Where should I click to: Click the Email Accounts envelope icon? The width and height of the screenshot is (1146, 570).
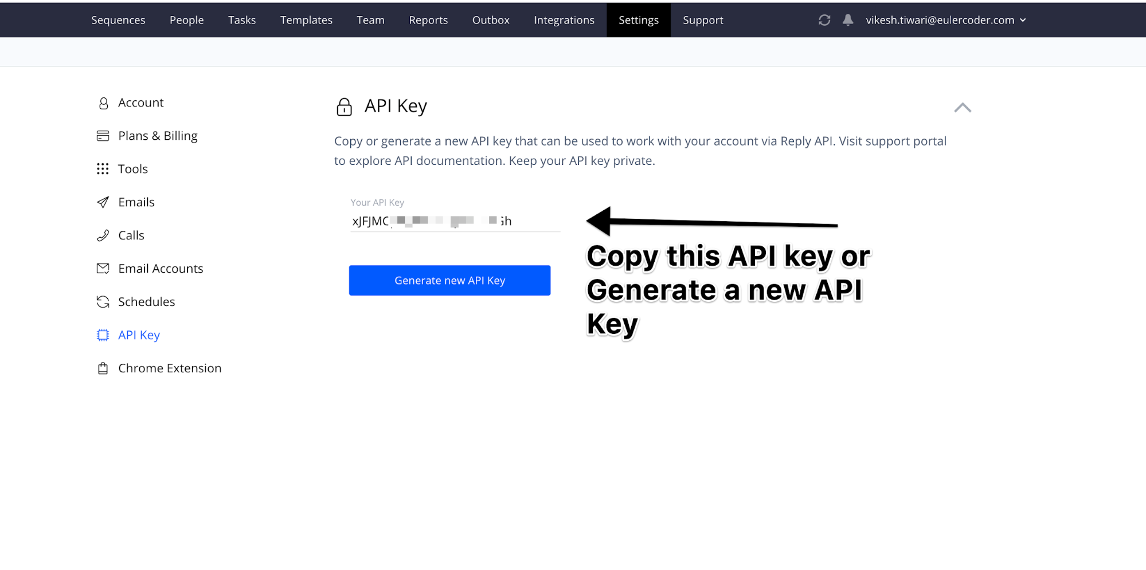tap(103, 269)
